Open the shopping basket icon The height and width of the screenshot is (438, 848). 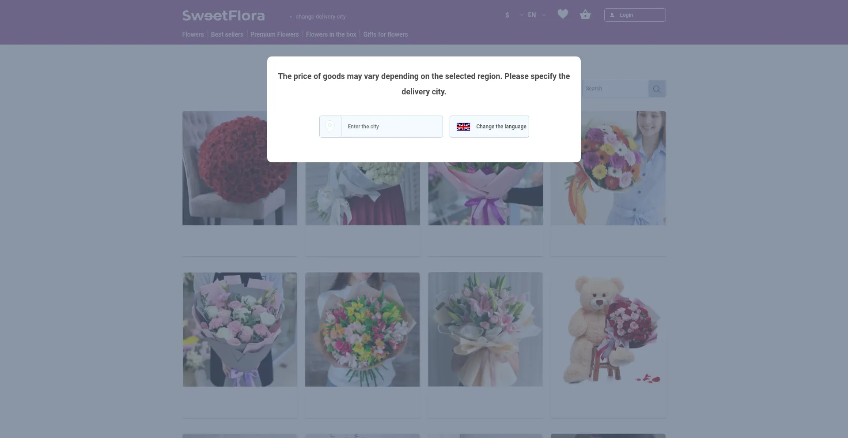(x=585, y=15)
